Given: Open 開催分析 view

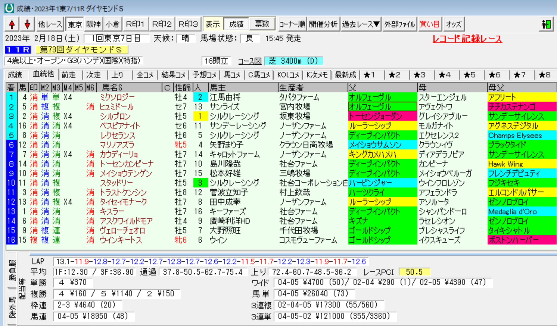Looking at the screenshot, I should point(323,24).
